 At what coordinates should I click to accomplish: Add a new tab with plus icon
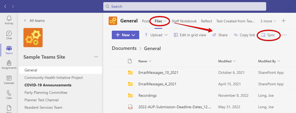(x=284, y=21)
